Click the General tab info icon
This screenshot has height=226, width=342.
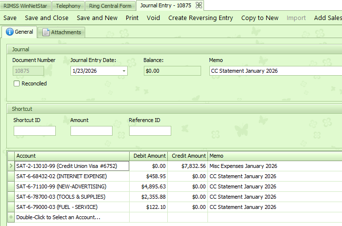click(10, 32)
